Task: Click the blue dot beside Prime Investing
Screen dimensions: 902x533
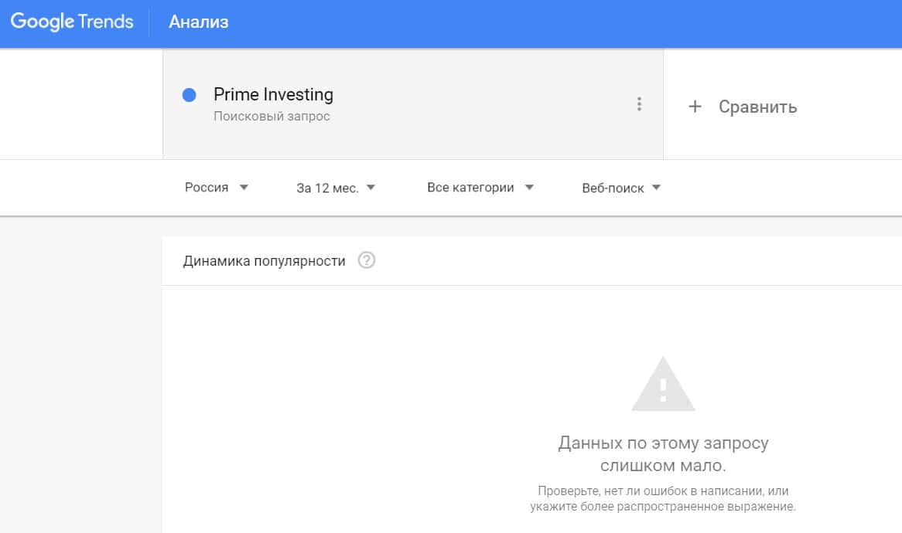Action: pyautogui.click(x=189, y=95)
